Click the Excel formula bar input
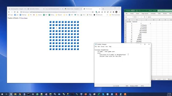Screen dimensions: 172x96 click(x=159, y=17)
